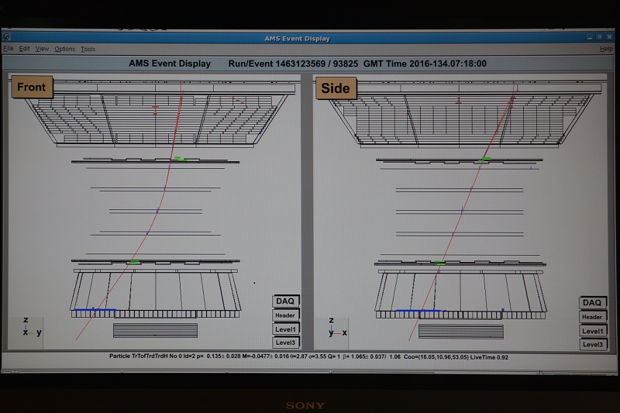
Task: Select the Side view label
Action: tap(336, 88)
